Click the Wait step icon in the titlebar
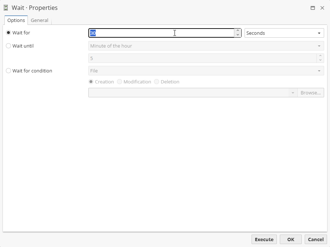This screenshot has height=247, width=330. (5, 7)
